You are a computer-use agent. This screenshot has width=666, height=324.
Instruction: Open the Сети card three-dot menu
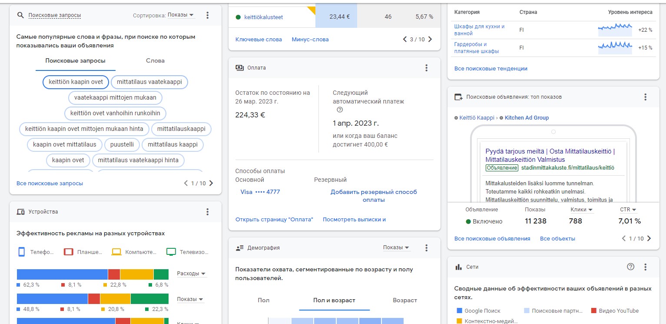645,267
